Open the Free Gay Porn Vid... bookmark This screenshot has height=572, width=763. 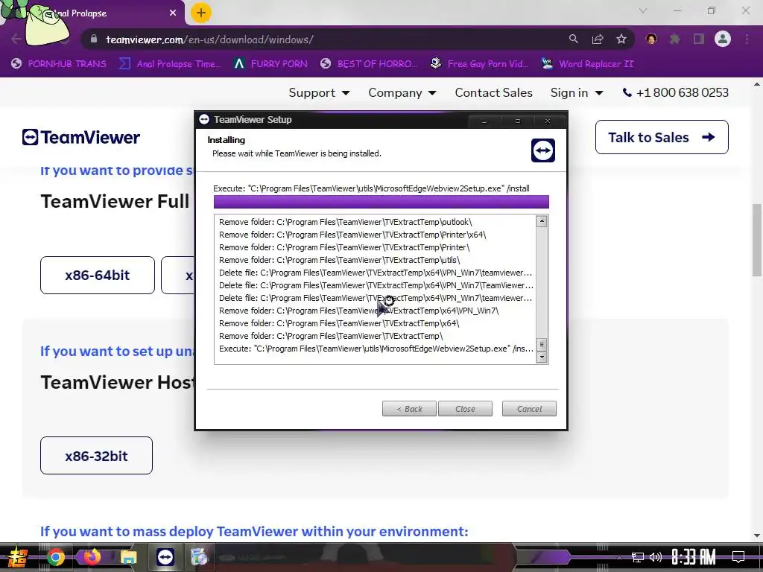click(479, 64)
